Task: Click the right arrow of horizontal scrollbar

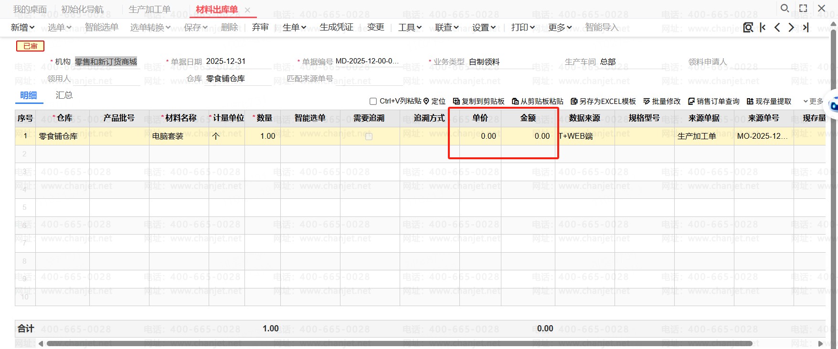Action: pyautogui.click(x=821, y=343)
